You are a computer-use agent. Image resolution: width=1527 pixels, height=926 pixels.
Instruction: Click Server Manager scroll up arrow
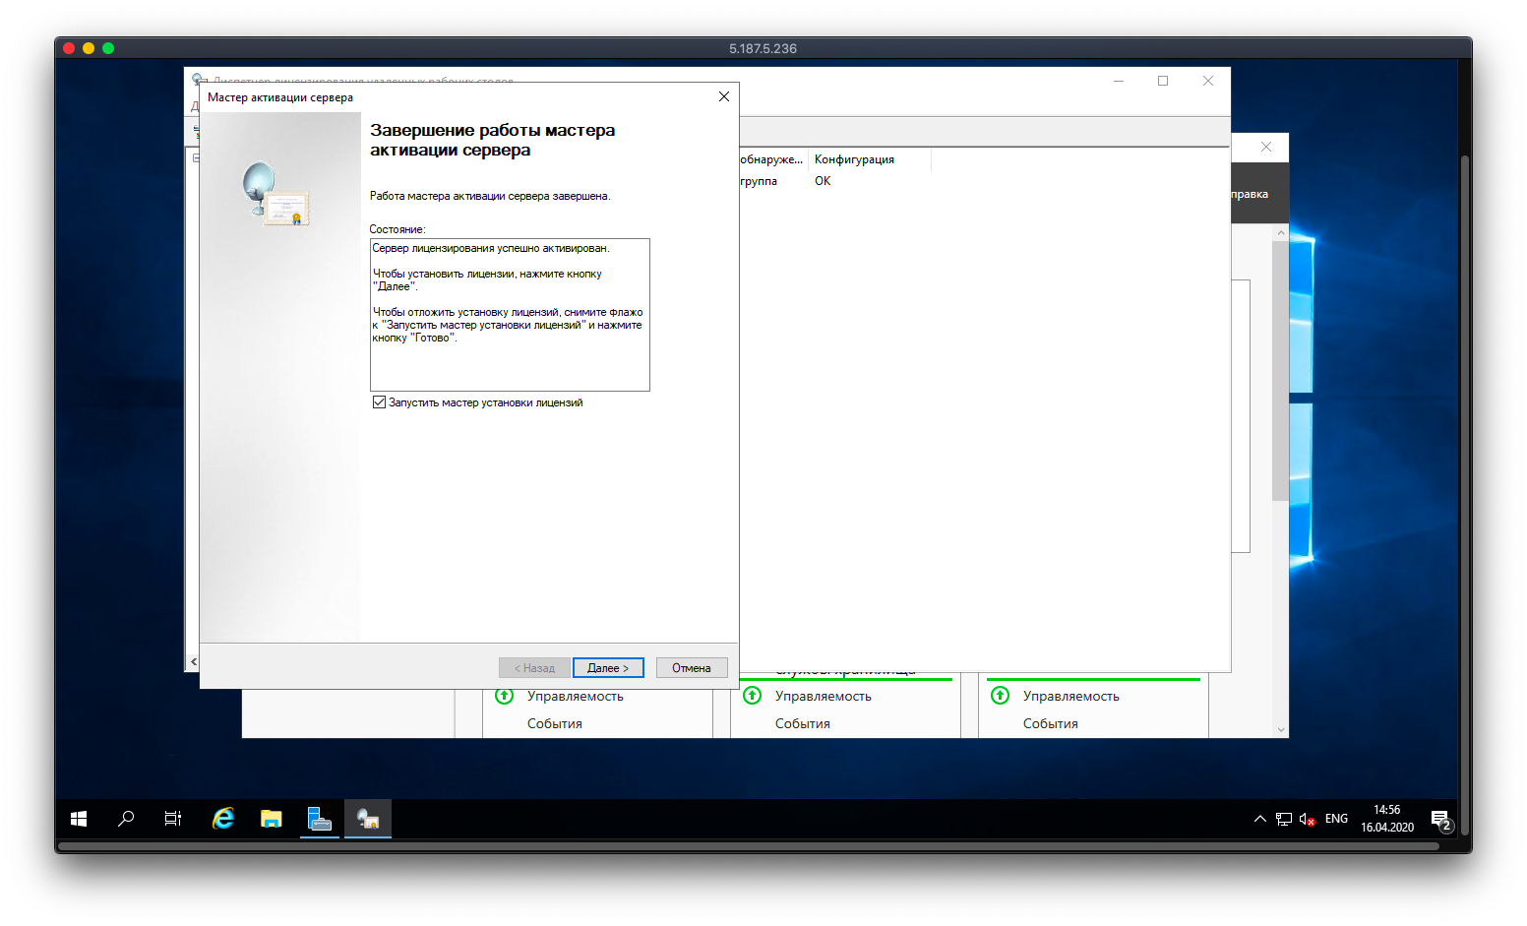(x=1280, y=233)
